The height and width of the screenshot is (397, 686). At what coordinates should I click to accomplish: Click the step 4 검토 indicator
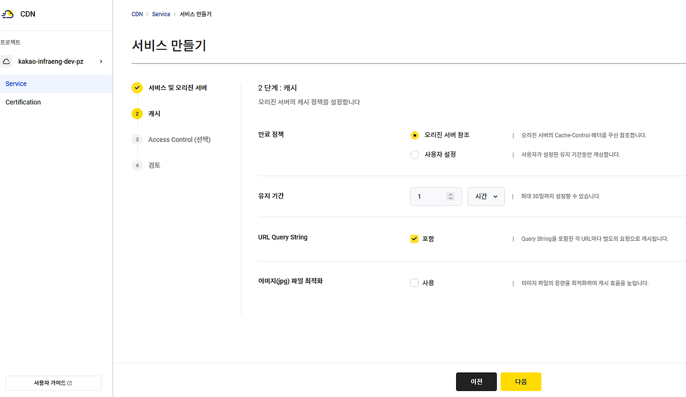(x=137, y=165)
